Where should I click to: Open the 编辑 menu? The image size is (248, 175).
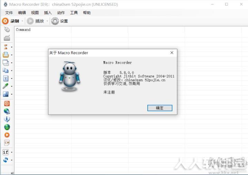pos(22,13)
